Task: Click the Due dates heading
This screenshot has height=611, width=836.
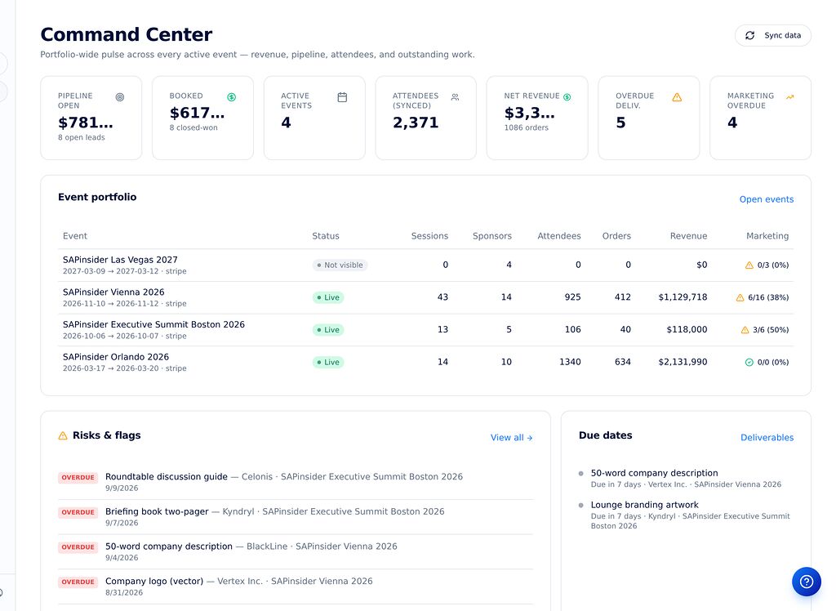Action: click(605, 435)
